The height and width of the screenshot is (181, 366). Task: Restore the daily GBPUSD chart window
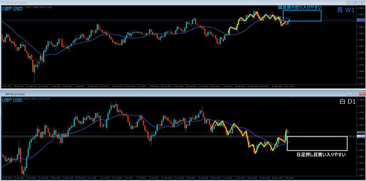pyautogui.click(x=355, y=94)
